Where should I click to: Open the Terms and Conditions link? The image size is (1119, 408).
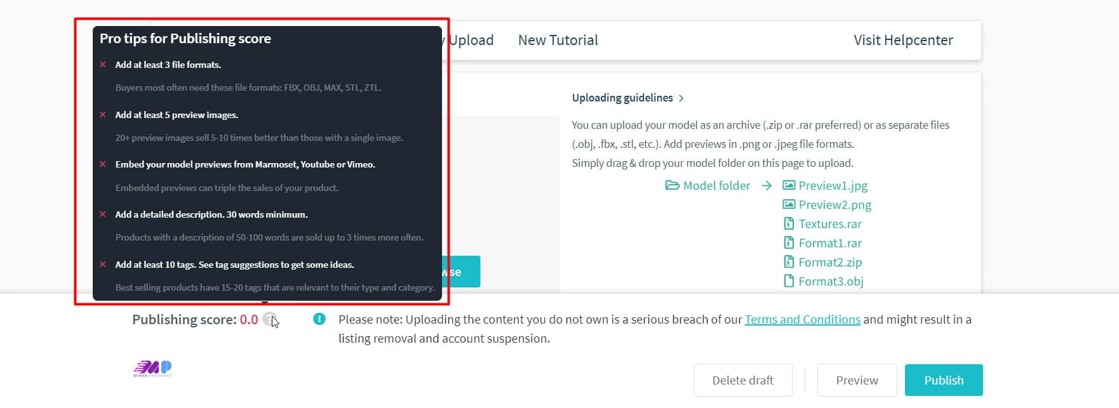point(802,319)
